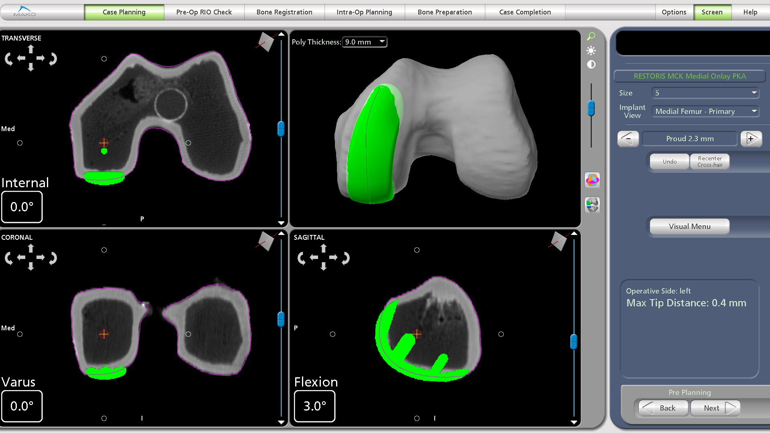Screen dimensions: 770x433
Task: Click rotate-clockwise arrow in sagittal view controls
Action: [345, 258]
